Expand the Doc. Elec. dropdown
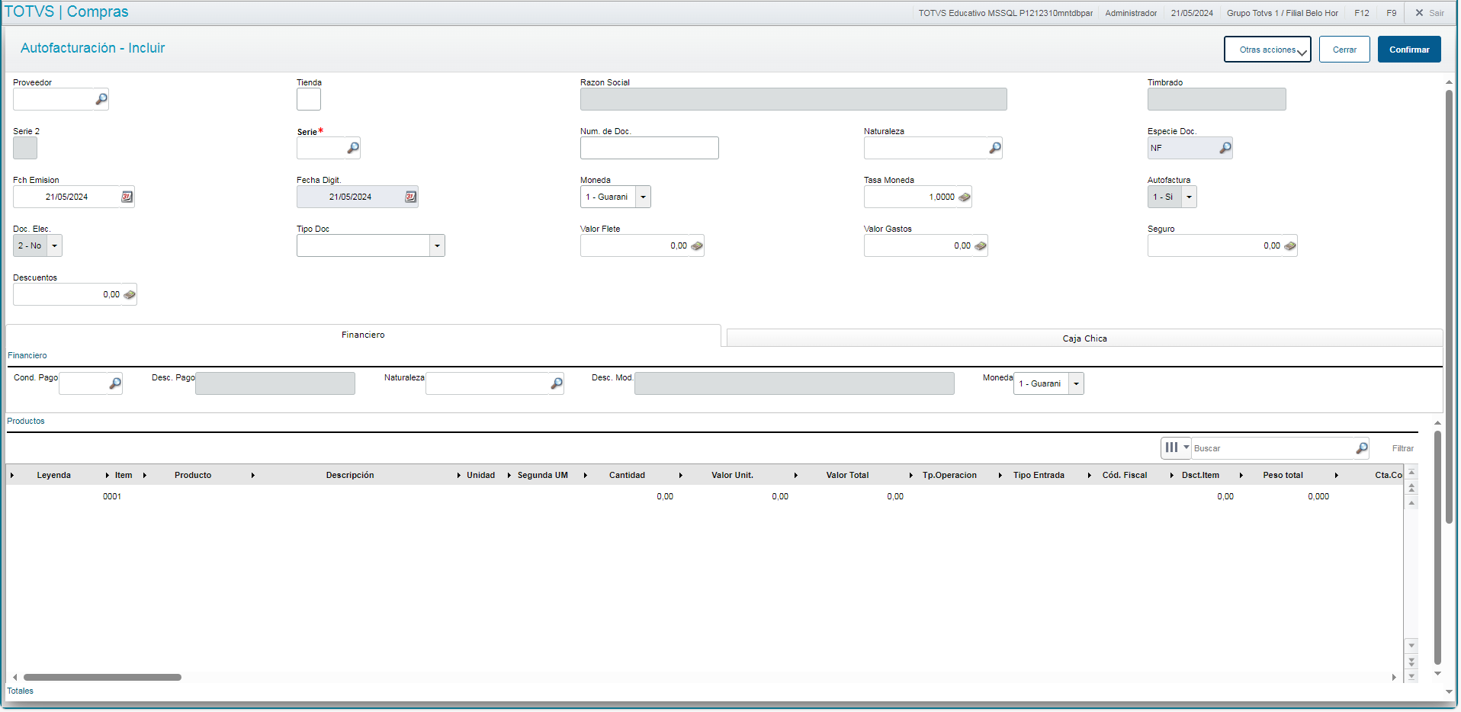1461x712 pixels. tap(55, 245)
